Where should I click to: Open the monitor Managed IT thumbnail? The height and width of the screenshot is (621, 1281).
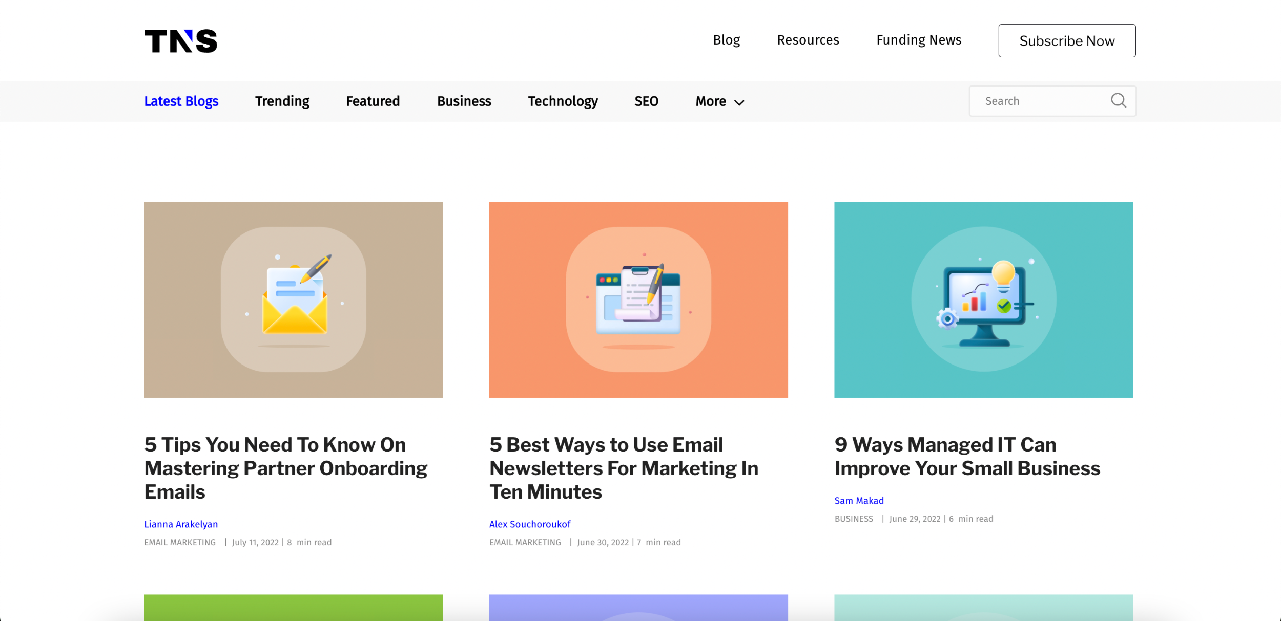coord(983,299)
